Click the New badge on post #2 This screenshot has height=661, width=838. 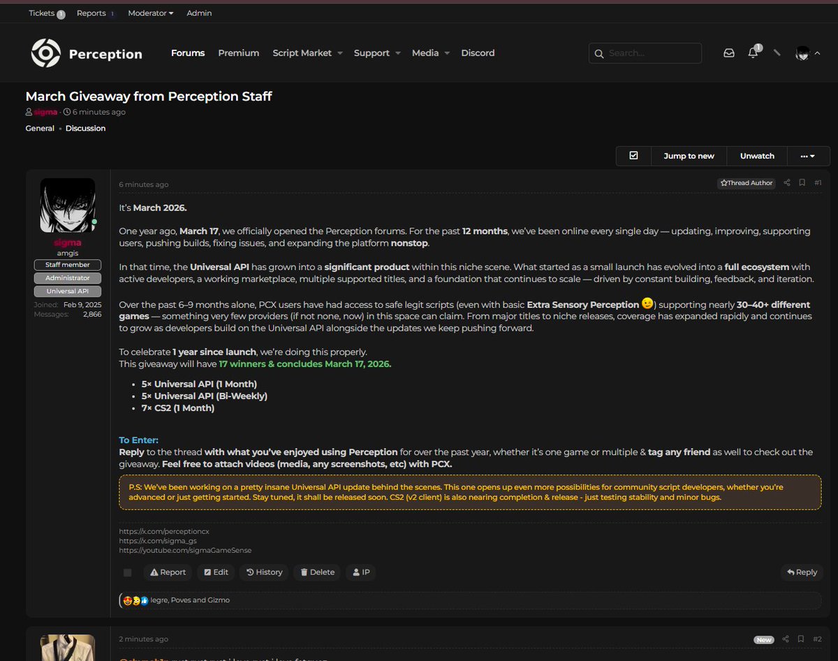764,639
